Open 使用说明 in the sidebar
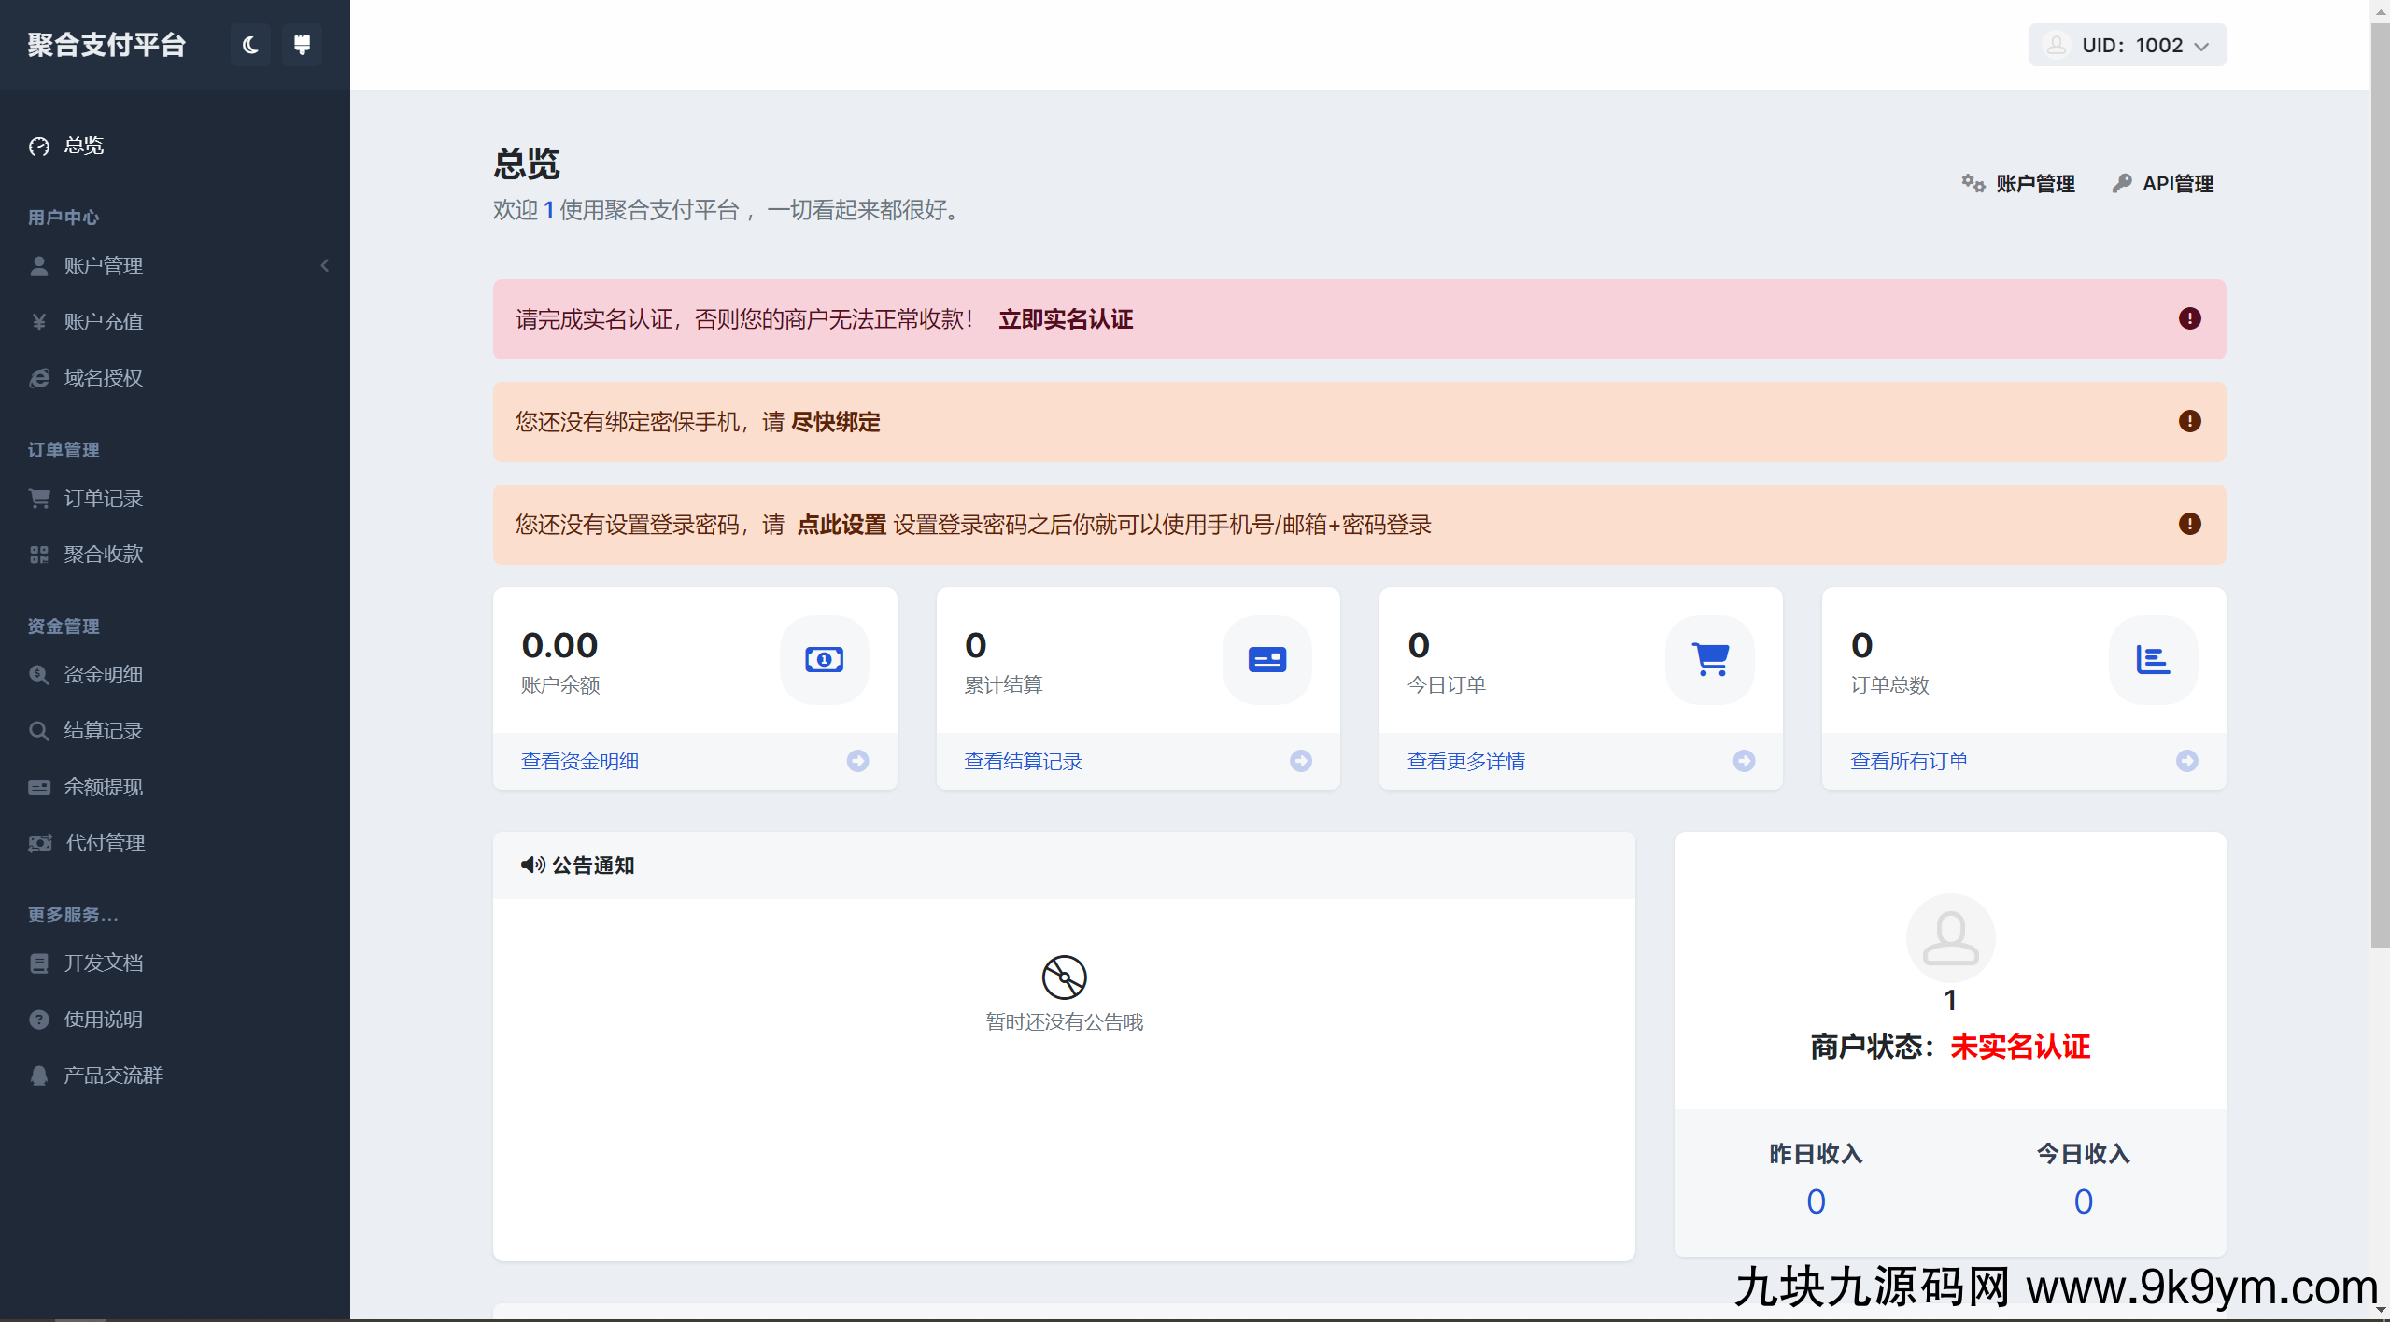The height and width of the screenshot is (1322, 2390). tap(103, 1020)
